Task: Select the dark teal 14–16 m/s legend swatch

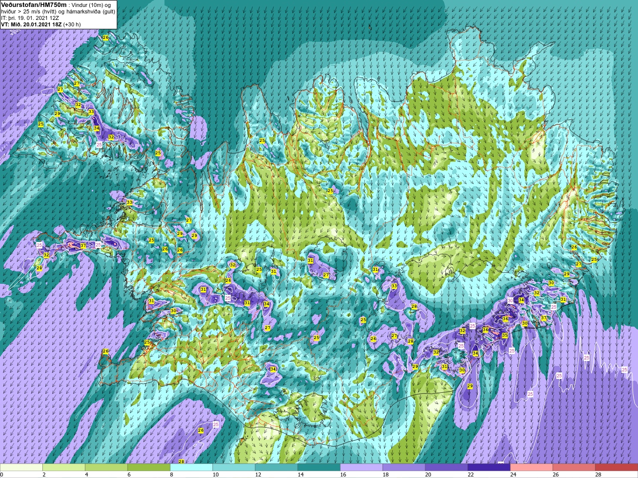Action: click(x=319, y=468)
